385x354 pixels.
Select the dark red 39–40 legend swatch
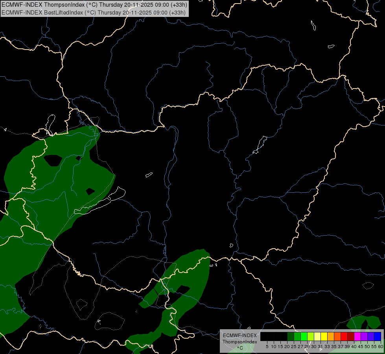pos(351,336)
